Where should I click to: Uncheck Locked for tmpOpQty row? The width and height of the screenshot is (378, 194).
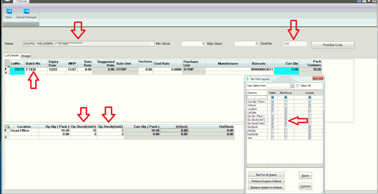pyautogui.click(x=309, y=134)
